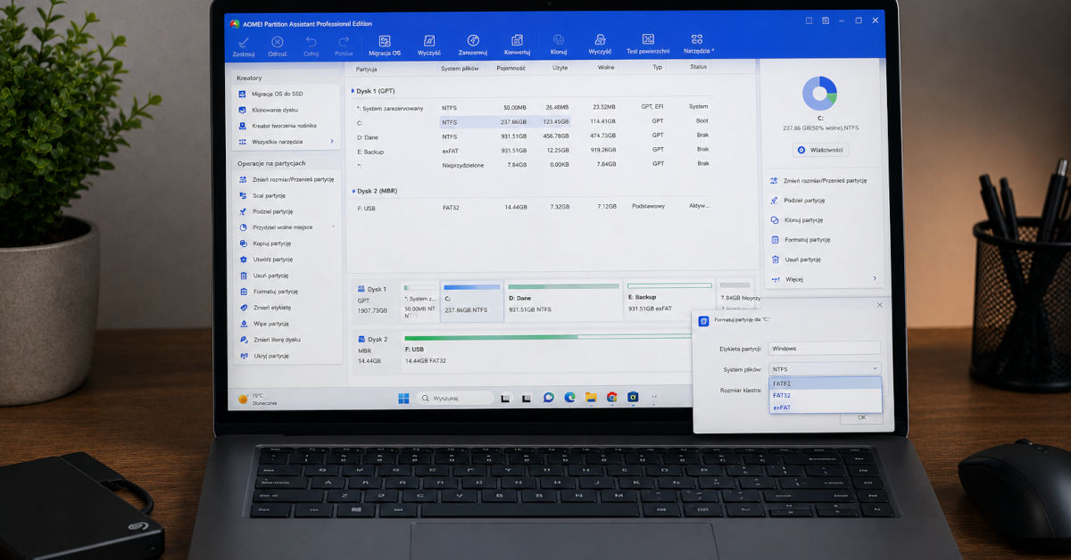Click the D: Dane block in disk map
This screenshot has height=560, width=1071.
tap(564, 301)
